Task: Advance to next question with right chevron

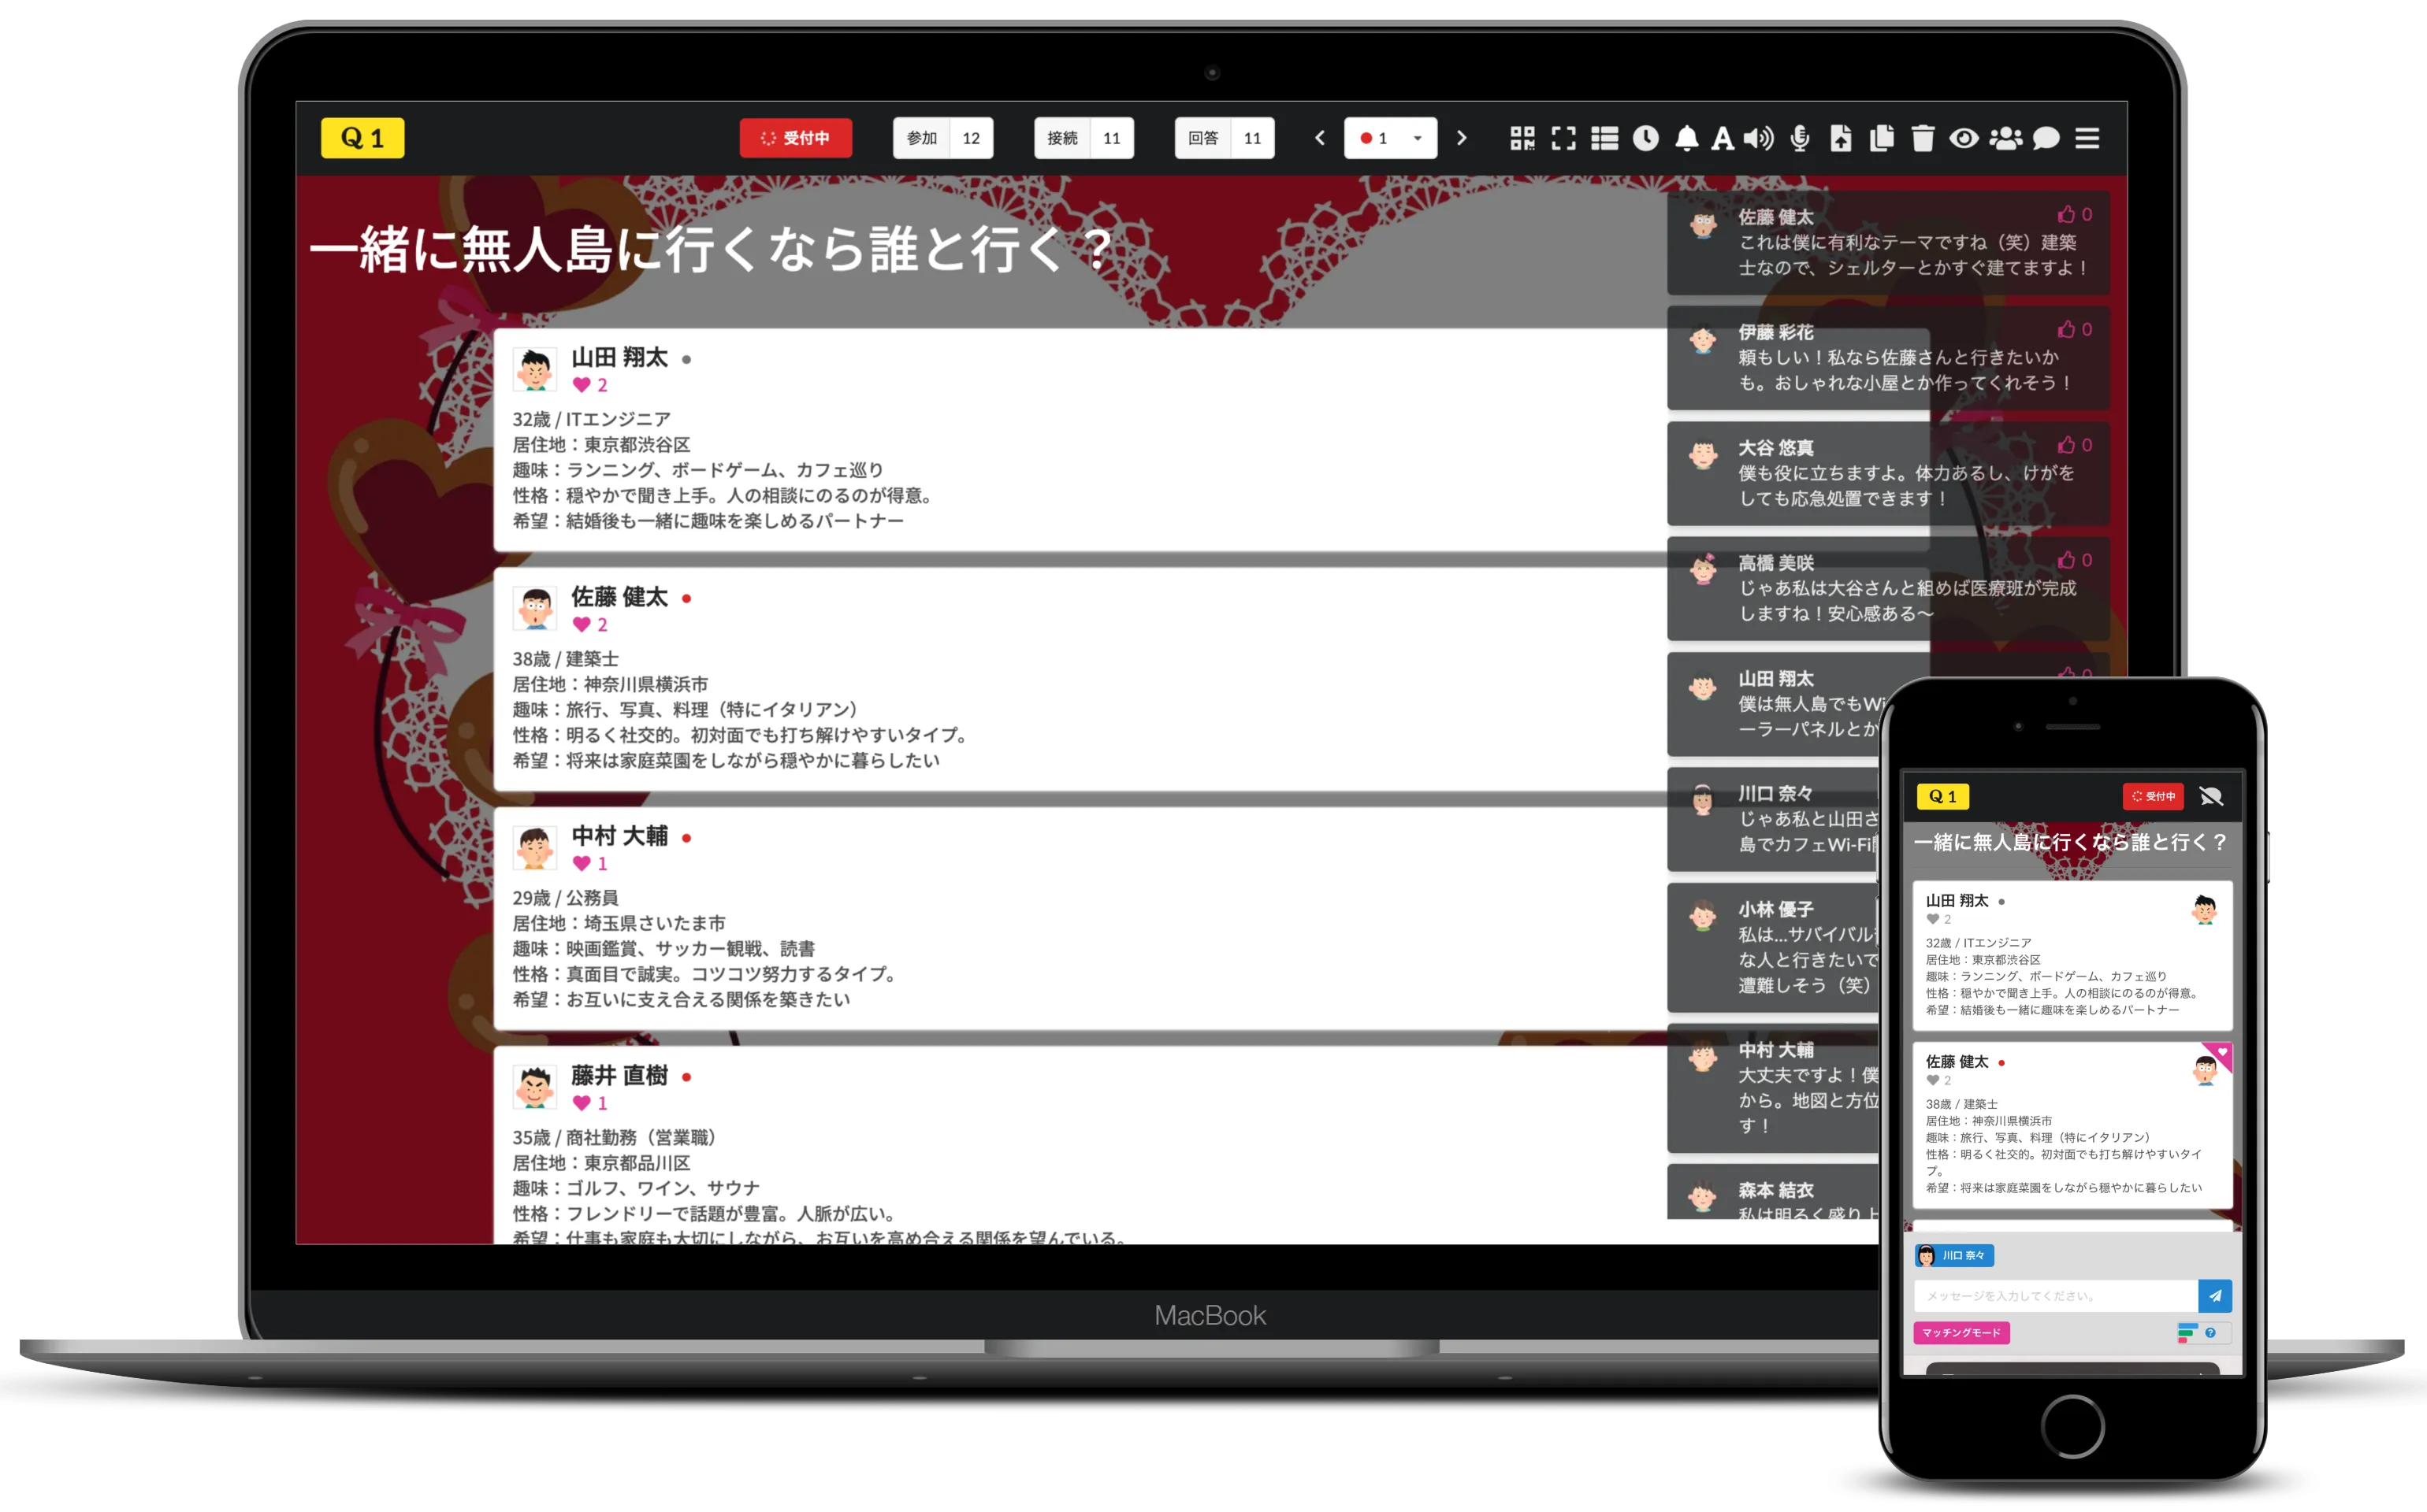Action: (1463, 139)
